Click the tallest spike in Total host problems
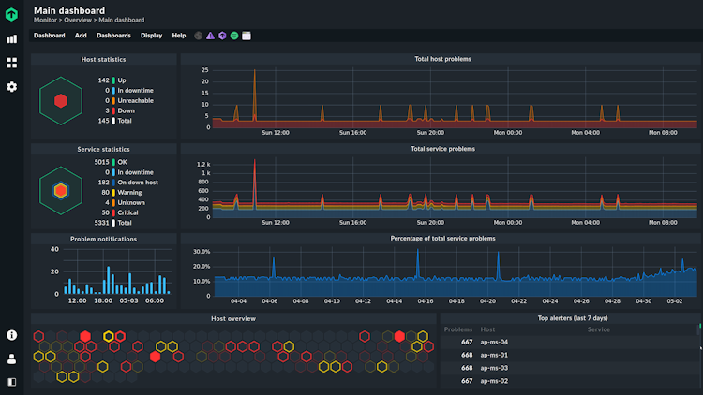Screen dimensions: 703x395 pos(255,94)
